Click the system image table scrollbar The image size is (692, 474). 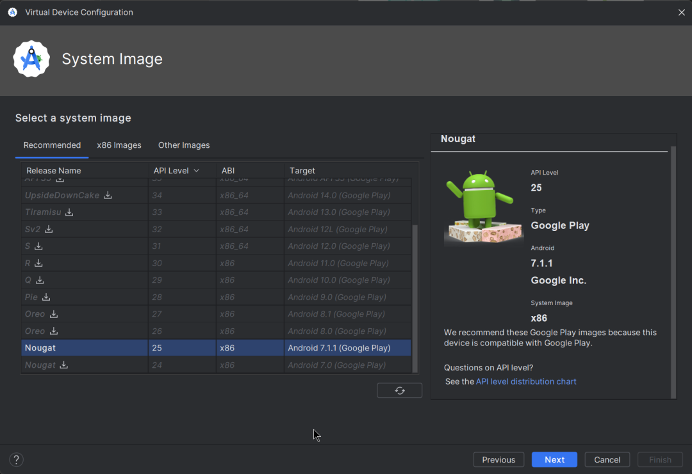[x=415, y=294]
